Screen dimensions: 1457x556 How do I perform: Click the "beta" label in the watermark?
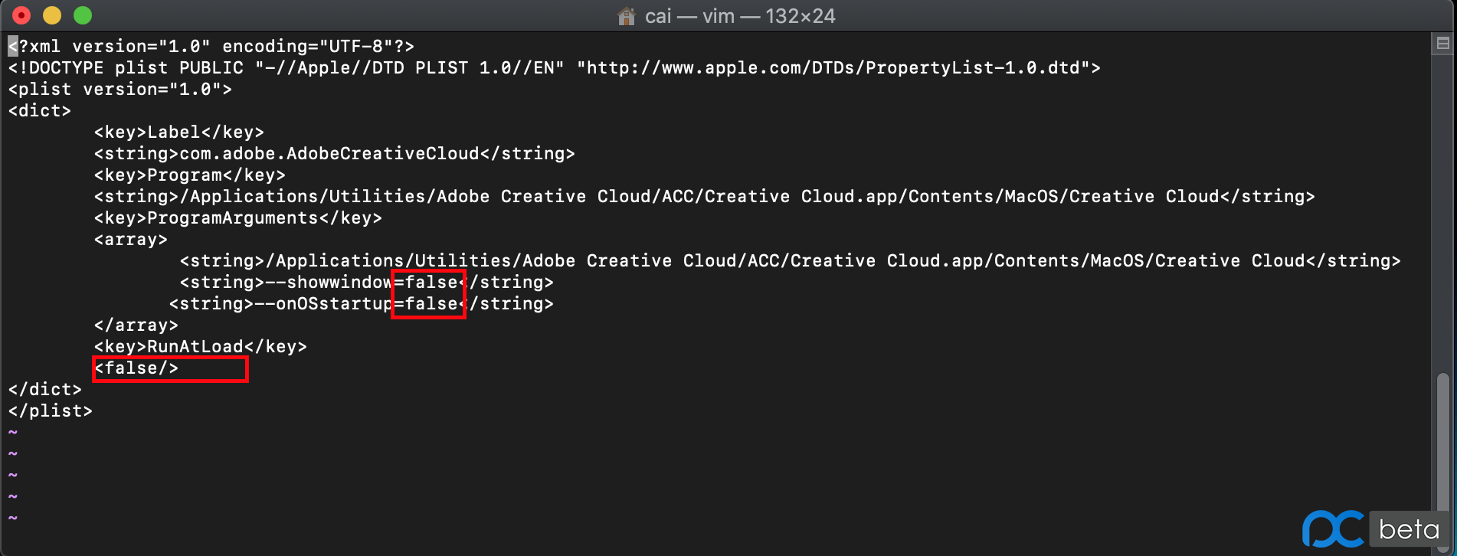[x=1409, y=529]
